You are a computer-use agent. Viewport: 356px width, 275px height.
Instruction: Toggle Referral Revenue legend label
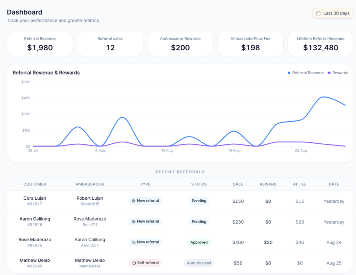(x=308, y=73)
